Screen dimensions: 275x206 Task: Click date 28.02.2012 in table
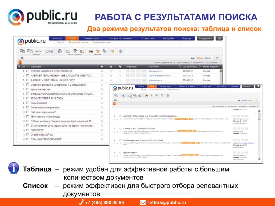(187, 71)
